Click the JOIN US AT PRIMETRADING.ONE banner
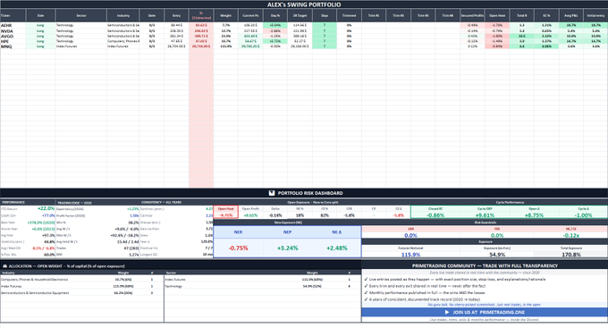 [x=485, y=312]
